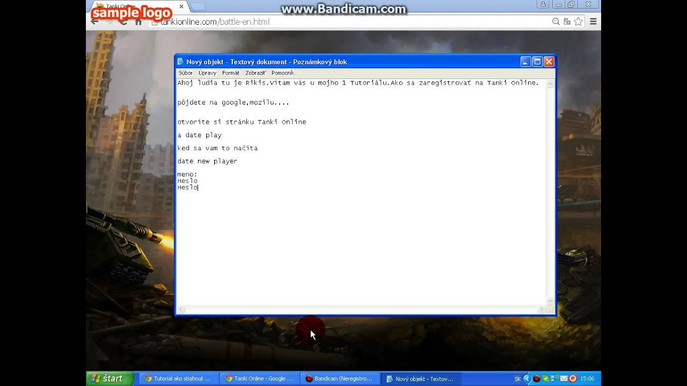This screenshot has width=687, height=386.
Task: Click the Chrome user profile icon
Action: 543,4
